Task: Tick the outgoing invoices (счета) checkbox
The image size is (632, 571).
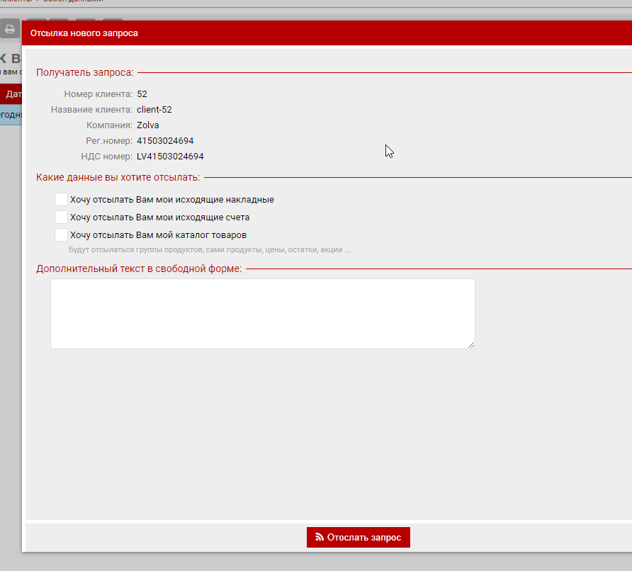Action: pyautogui.click(x=61, y=217)
